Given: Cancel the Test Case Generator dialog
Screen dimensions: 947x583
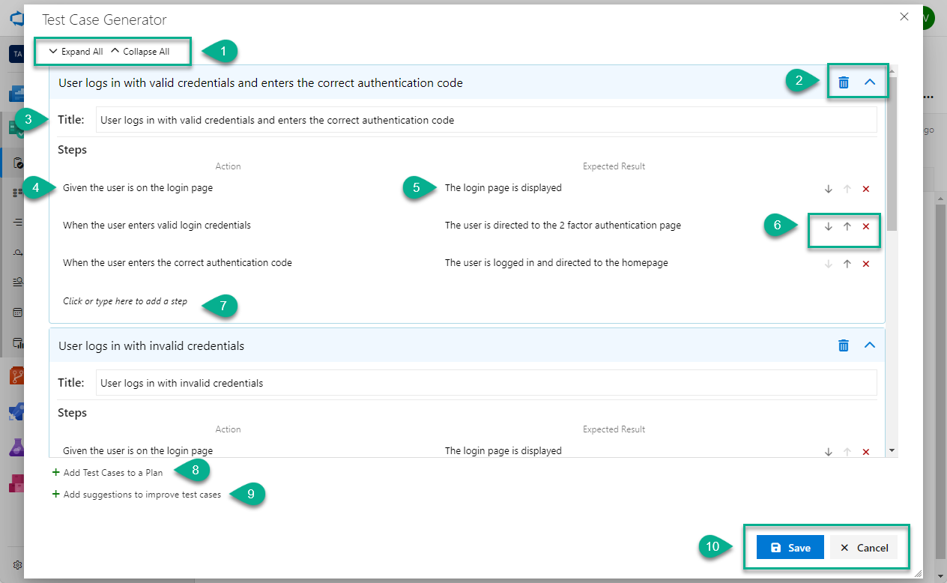Looking at the screenshot, I should 864,548.
